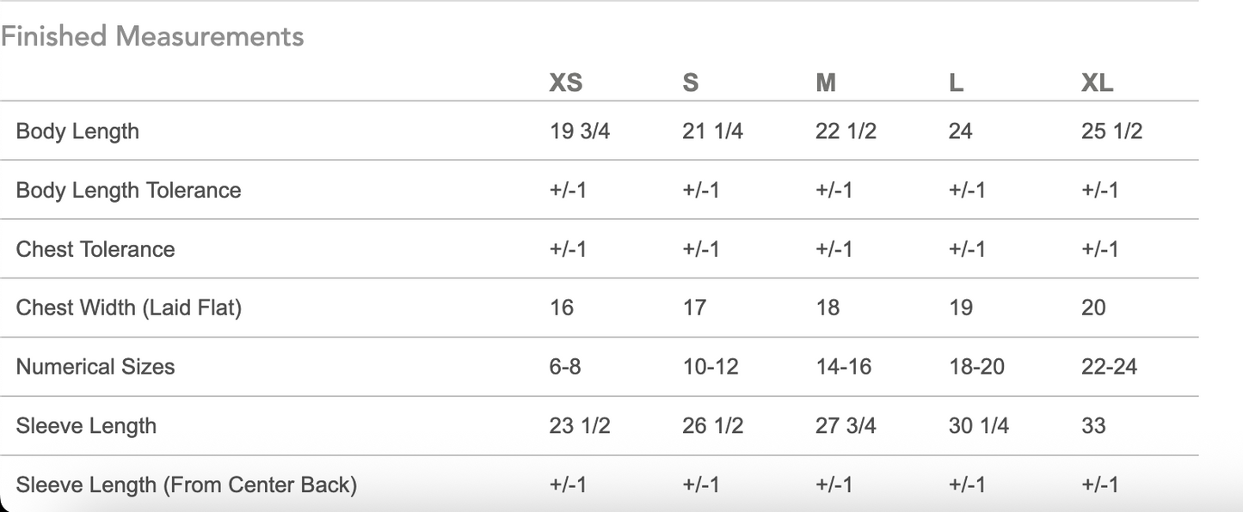The image size is (1243, 512).
Task: Select the XL column header
Action: click(x=1097, y=82)
